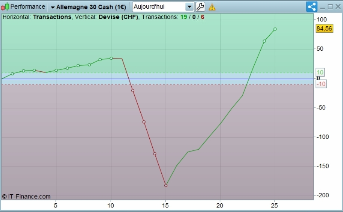
Task: Click the green 10 threshold label
Action: 320,72
